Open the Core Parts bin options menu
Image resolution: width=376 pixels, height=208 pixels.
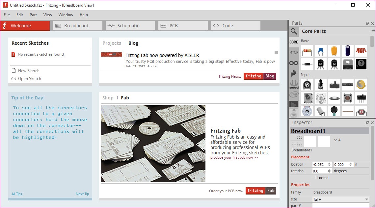coord(372,31)
